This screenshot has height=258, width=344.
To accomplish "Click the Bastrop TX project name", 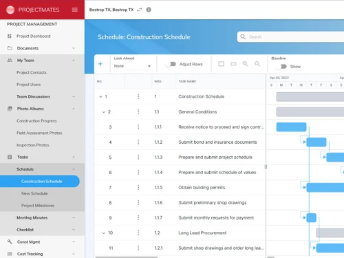I will tap(111, 10).
